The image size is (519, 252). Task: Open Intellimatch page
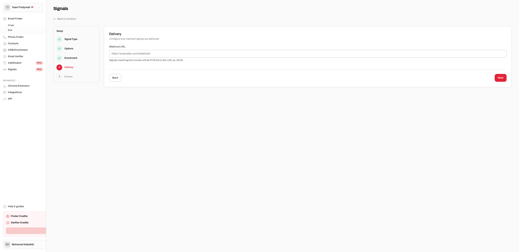[15, 63]
